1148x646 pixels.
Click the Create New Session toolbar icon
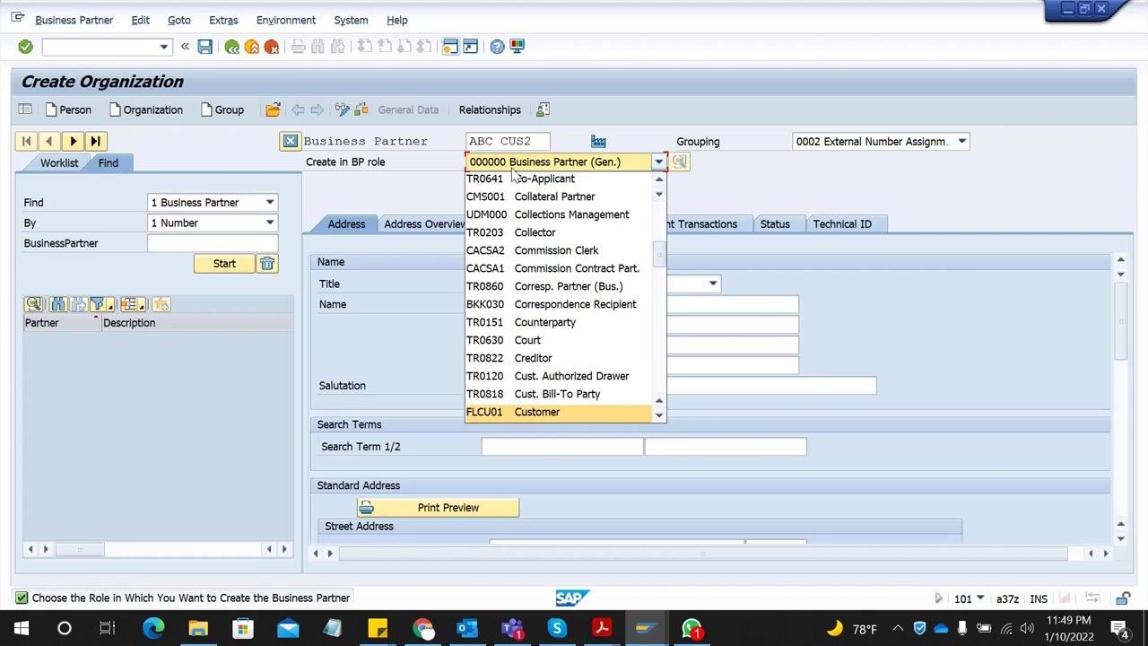(x=450, y=47)
